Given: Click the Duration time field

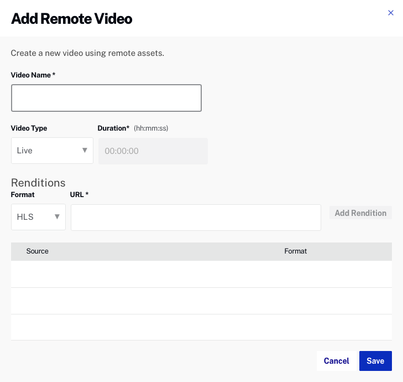Looking at the screenshot, I should point(153,151).
